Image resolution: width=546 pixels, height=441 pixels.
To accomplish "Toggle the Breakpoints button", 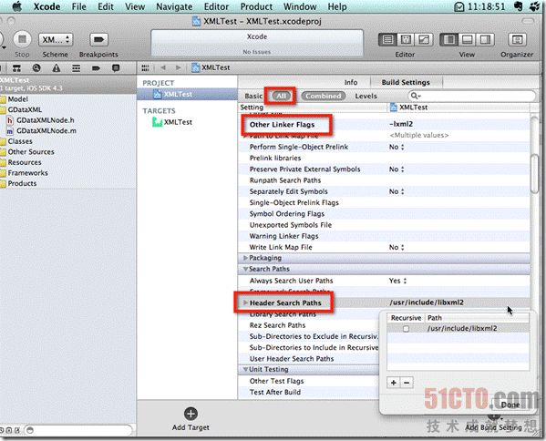I will 98,39.
